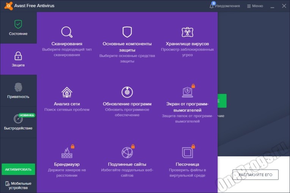Click the orange lock badge on Брандмауэр
The width and height of the screenshot is (290, 193).
tap(73, 147)
